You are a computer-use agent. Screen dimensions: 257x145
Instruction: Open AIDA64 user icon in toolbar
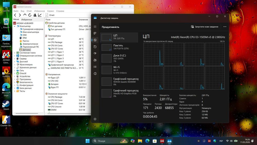(x=35, y=15)
